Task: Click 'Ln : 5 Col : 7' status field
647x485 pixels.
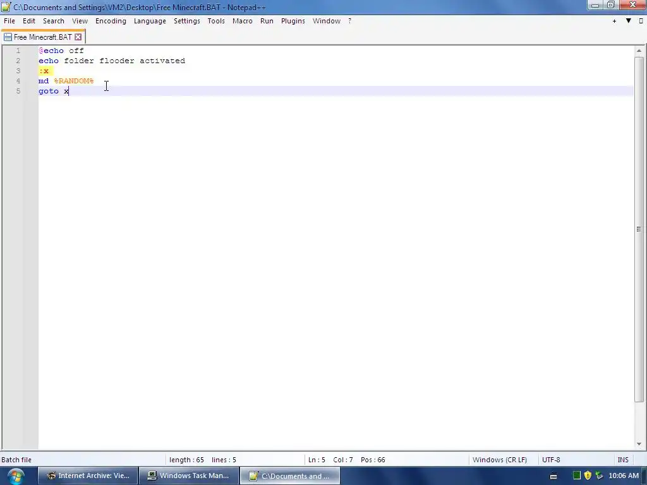Action: coord(330,460)
